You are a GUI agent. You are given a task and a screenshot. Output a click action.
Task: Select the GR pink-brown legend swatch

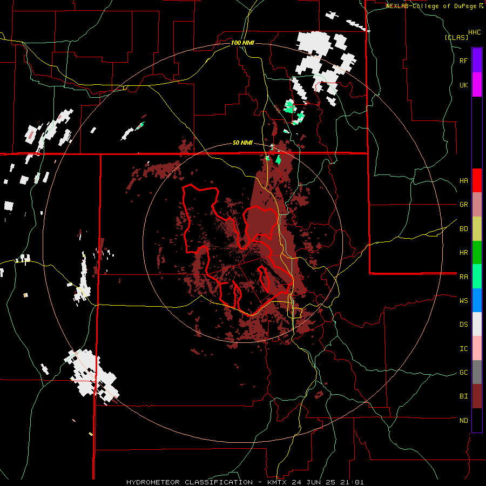(477, 204)
